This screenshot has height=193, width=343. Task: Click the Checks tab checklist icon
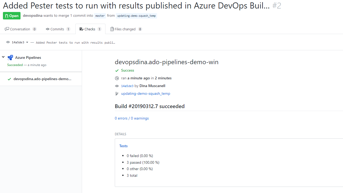pyautogui.click(x=81, y=29)
